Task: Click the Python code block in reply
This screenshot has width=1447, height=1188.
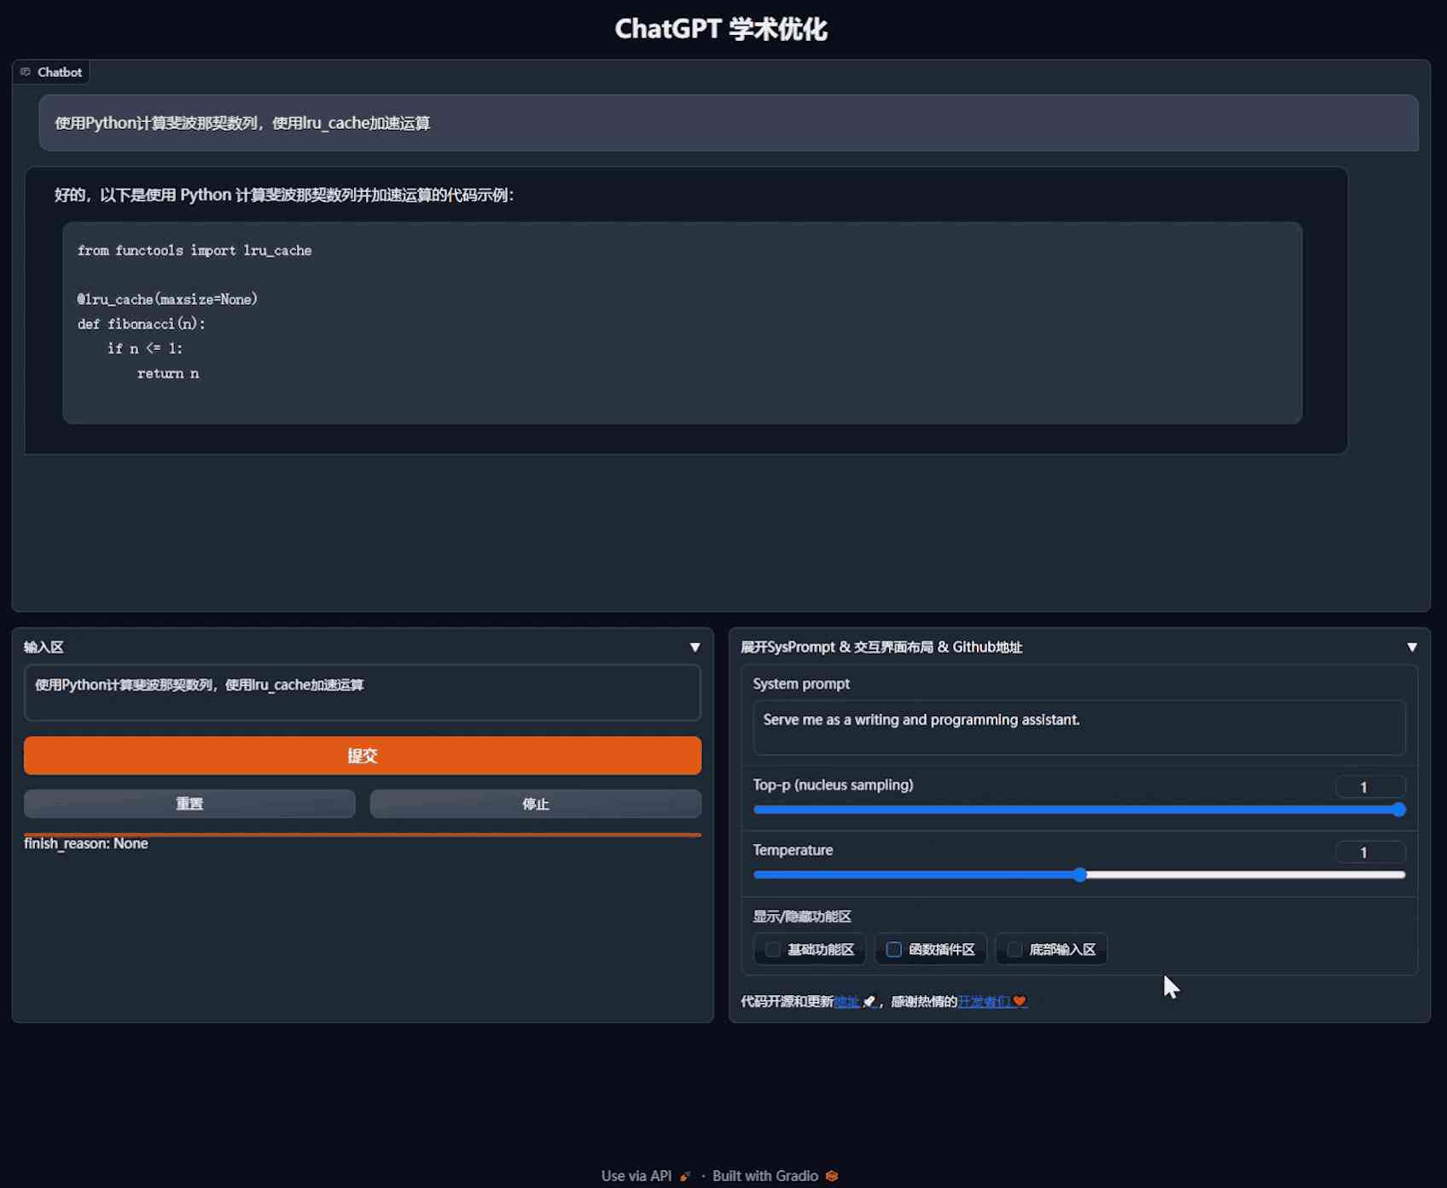Action: click(x=683, y=323)
